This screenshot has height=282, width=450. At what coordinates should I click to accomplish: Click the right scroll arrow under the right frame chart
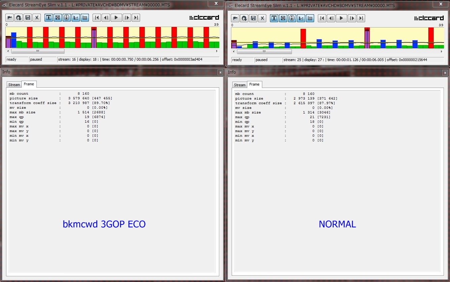point(442,52)
